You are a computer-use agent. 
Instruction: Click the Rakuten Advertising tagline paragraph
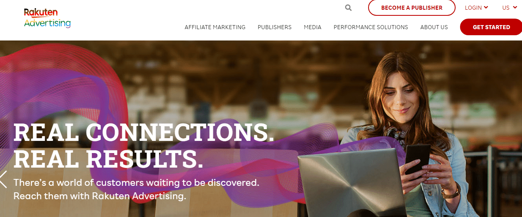(x=136, y=189)
